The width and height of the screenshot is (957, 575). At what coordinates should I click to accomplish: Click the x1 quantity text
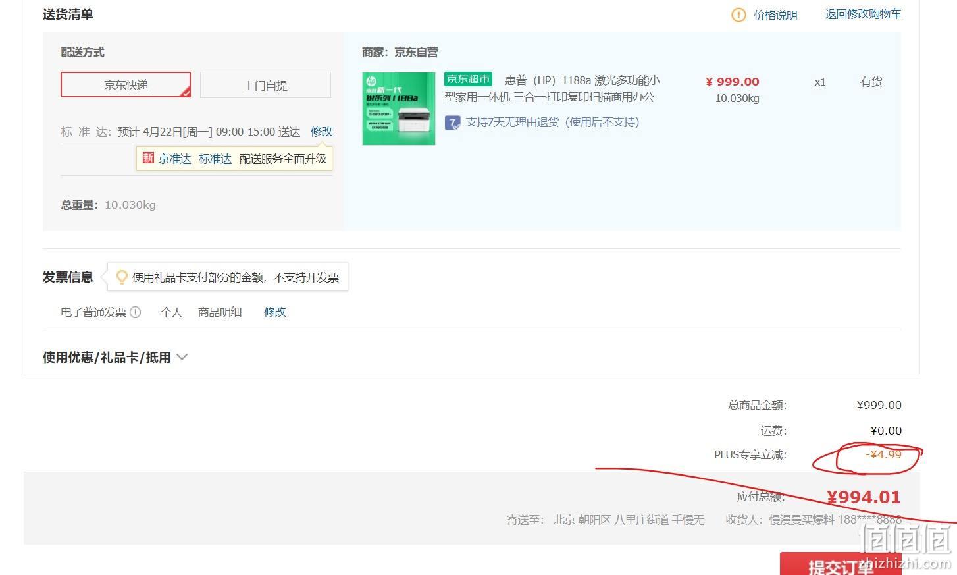(820, 82)
